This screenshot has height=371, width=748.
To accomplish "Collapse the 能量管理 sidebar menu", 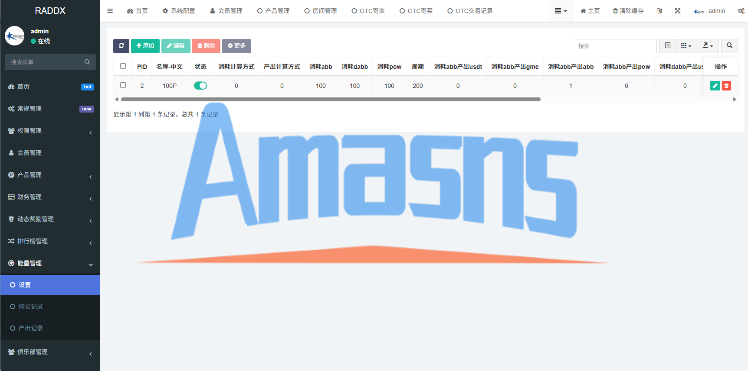I will pyautogui.click(x=50, y=263).
